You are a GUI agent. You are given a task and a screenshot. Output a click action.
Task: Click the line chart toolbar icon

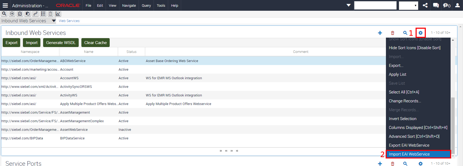coord(58,14)
